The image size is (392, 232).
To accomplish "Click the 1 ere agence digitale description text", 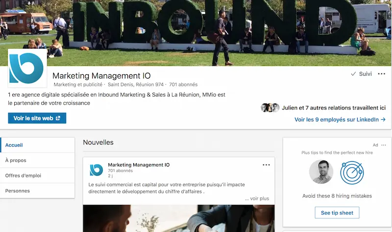I will pos(117,99).
